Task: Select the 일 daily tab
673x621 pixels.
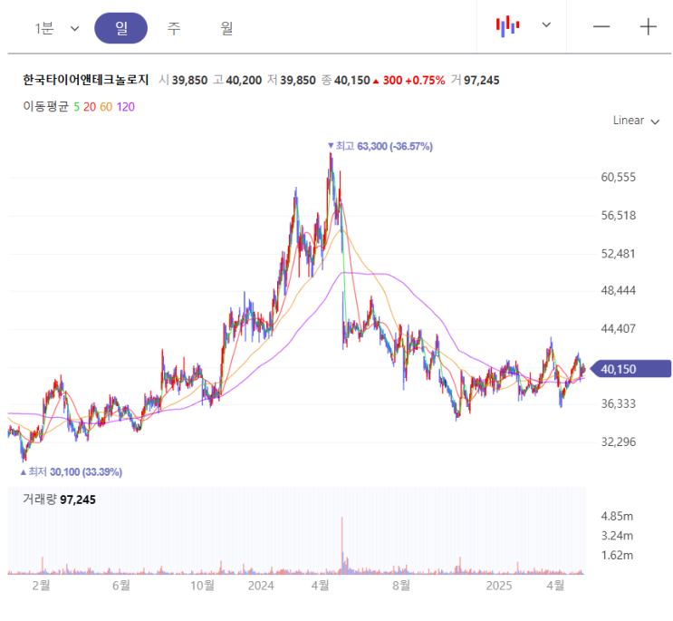Action: click(x=121, y=28)
